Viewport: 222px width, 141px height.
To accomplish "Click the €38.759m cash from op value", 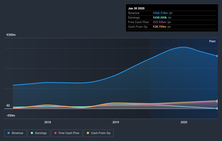I will 160,27.
